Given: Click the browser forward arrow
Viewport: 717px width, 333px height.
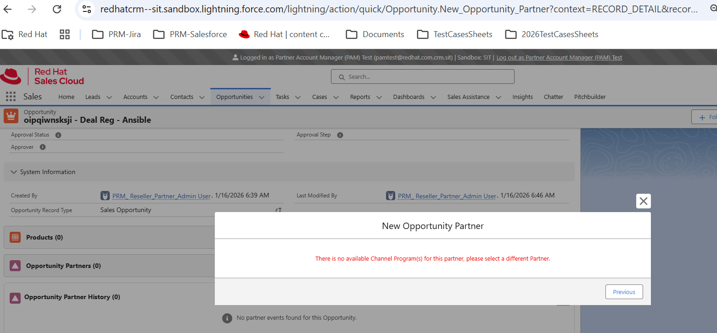Looking at the screenshot, I should [32, 9].
